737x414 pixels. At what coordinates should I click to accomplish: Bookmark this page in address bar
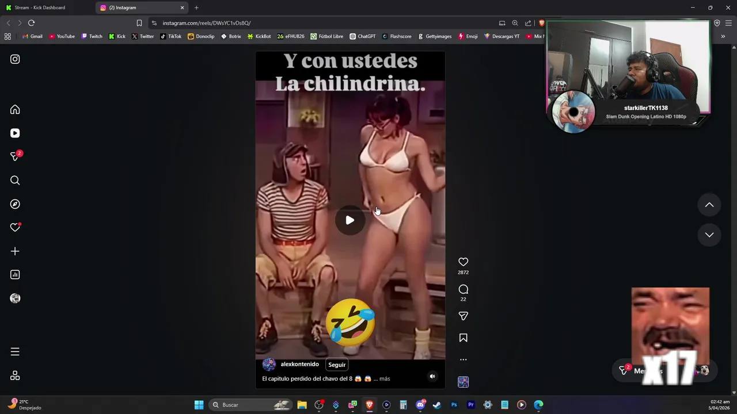coord(139,23)
